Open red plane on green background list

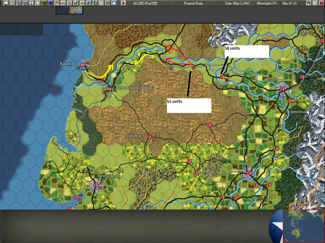point(44,3)
